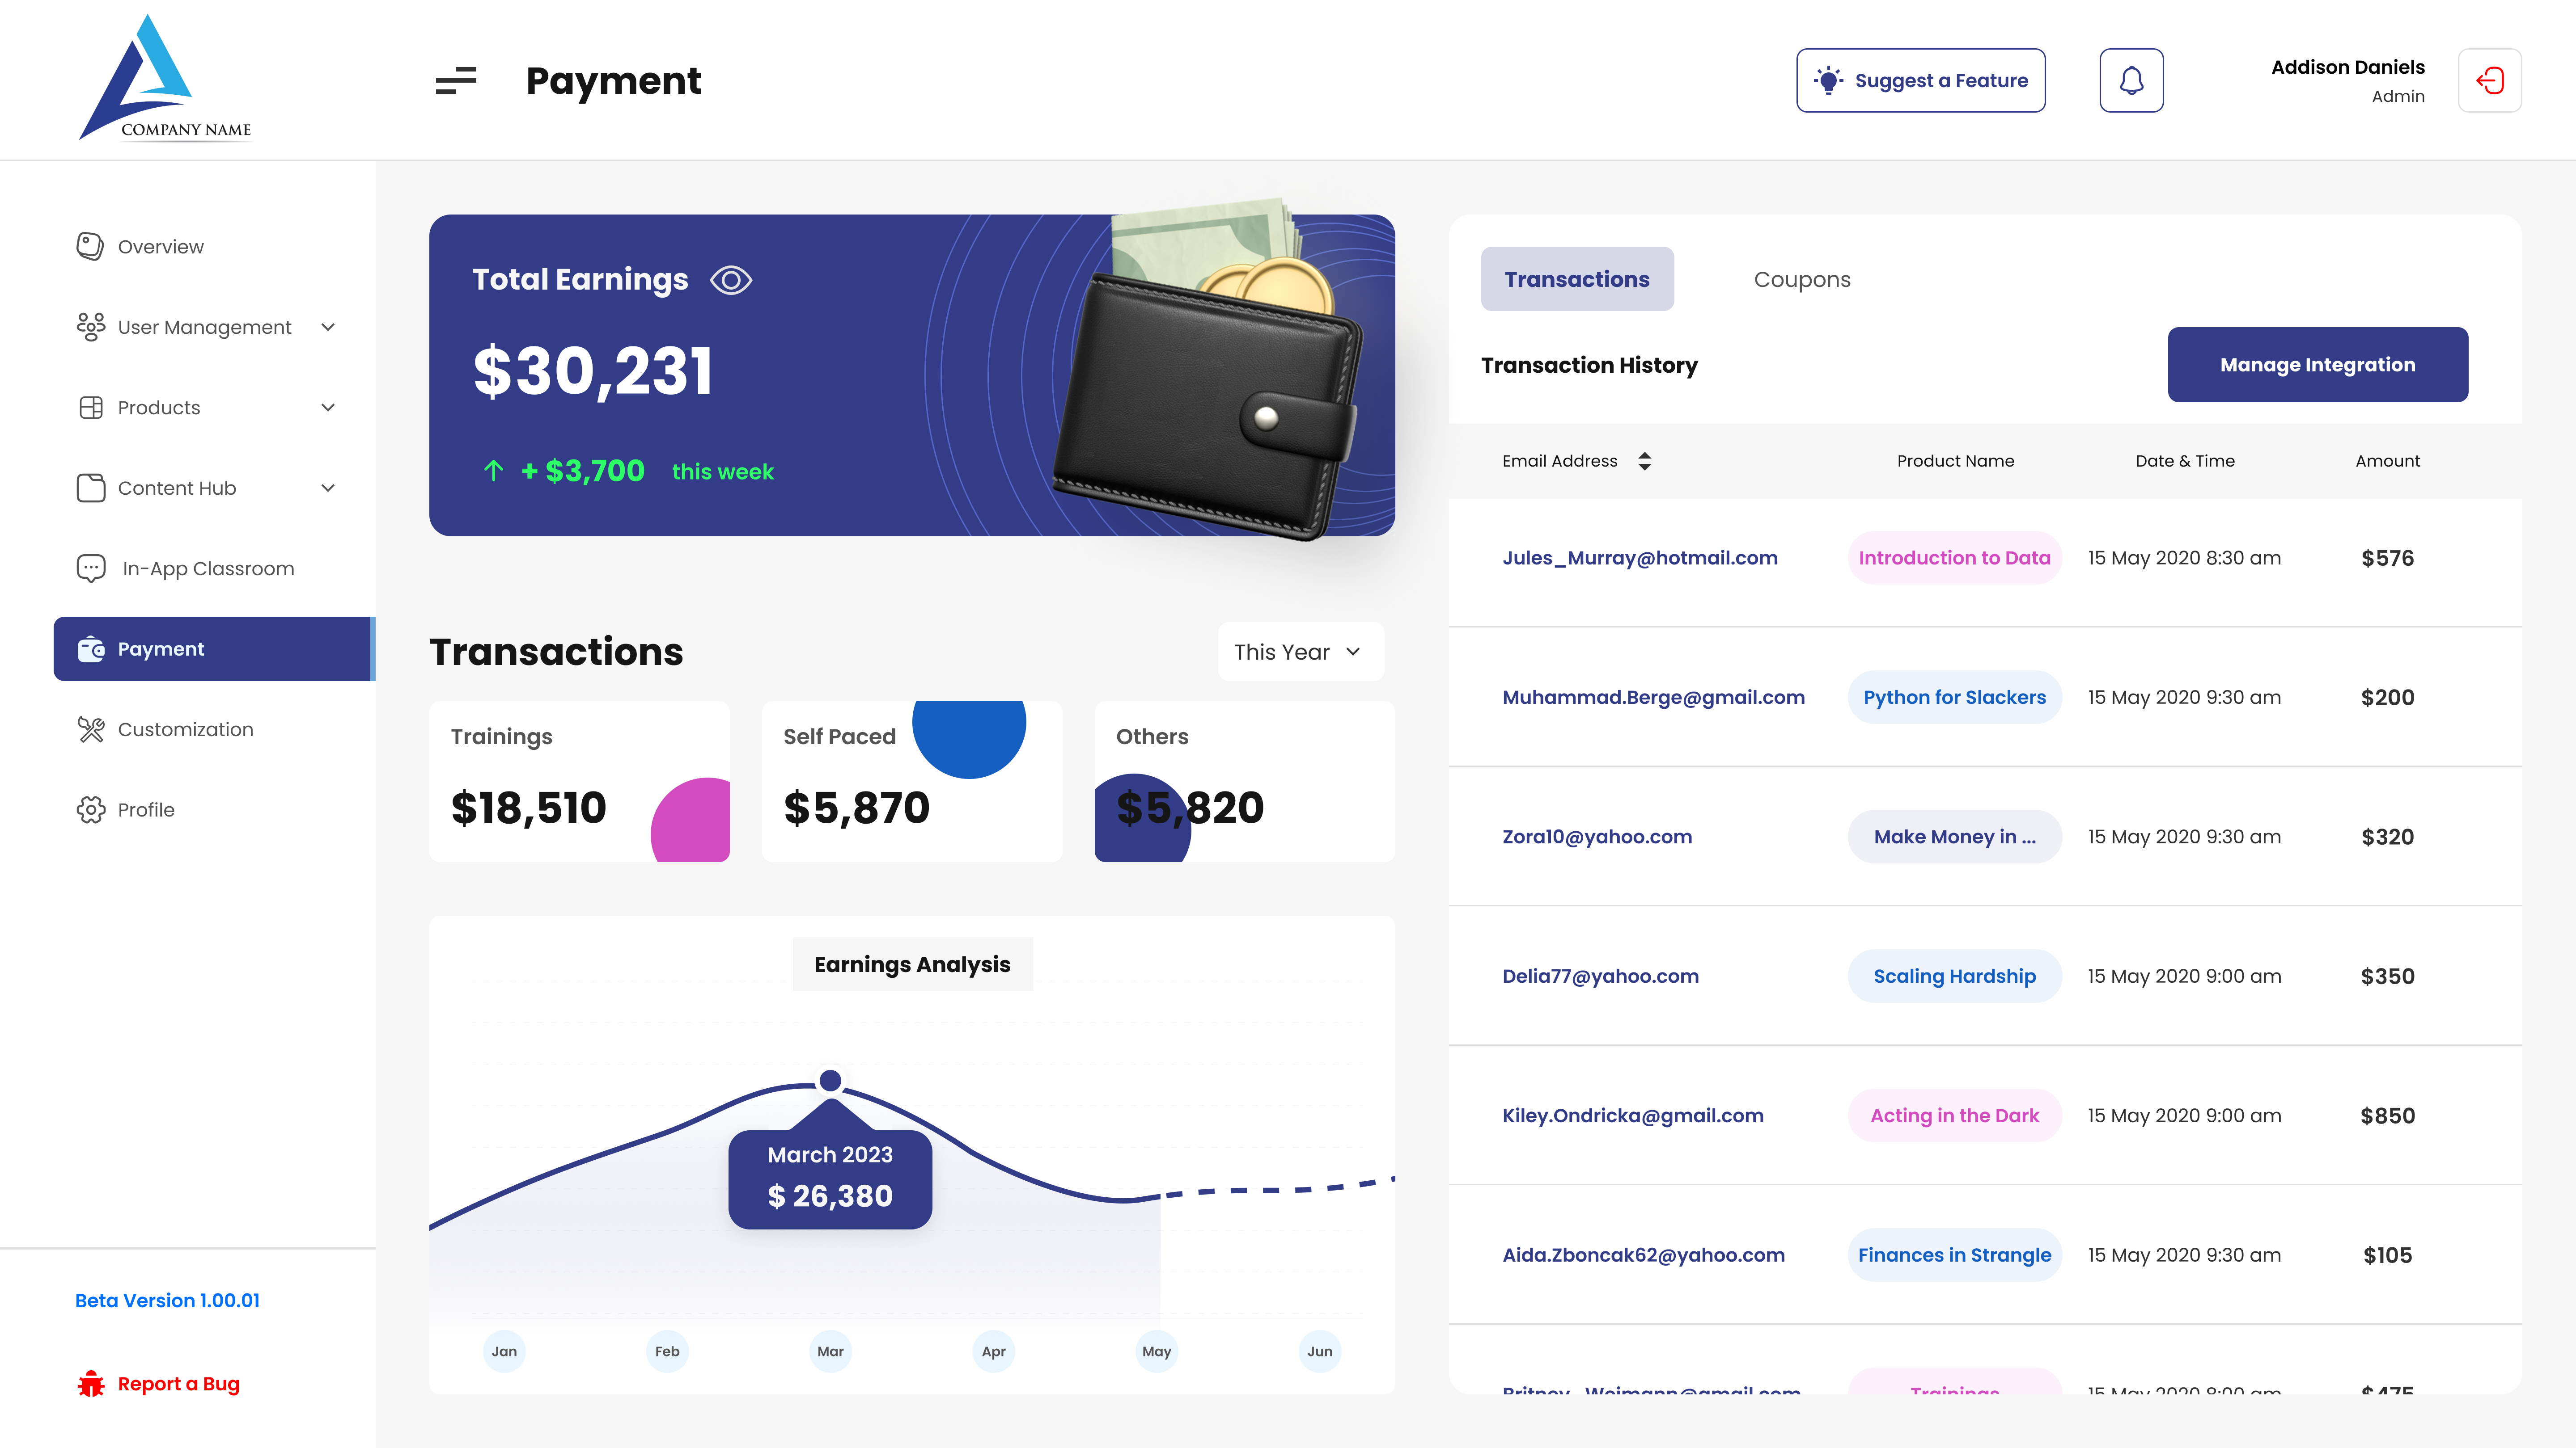Toggle the hamburger menu icon beside Payment
2576x1448 pixels.
[x=456, y=80]
